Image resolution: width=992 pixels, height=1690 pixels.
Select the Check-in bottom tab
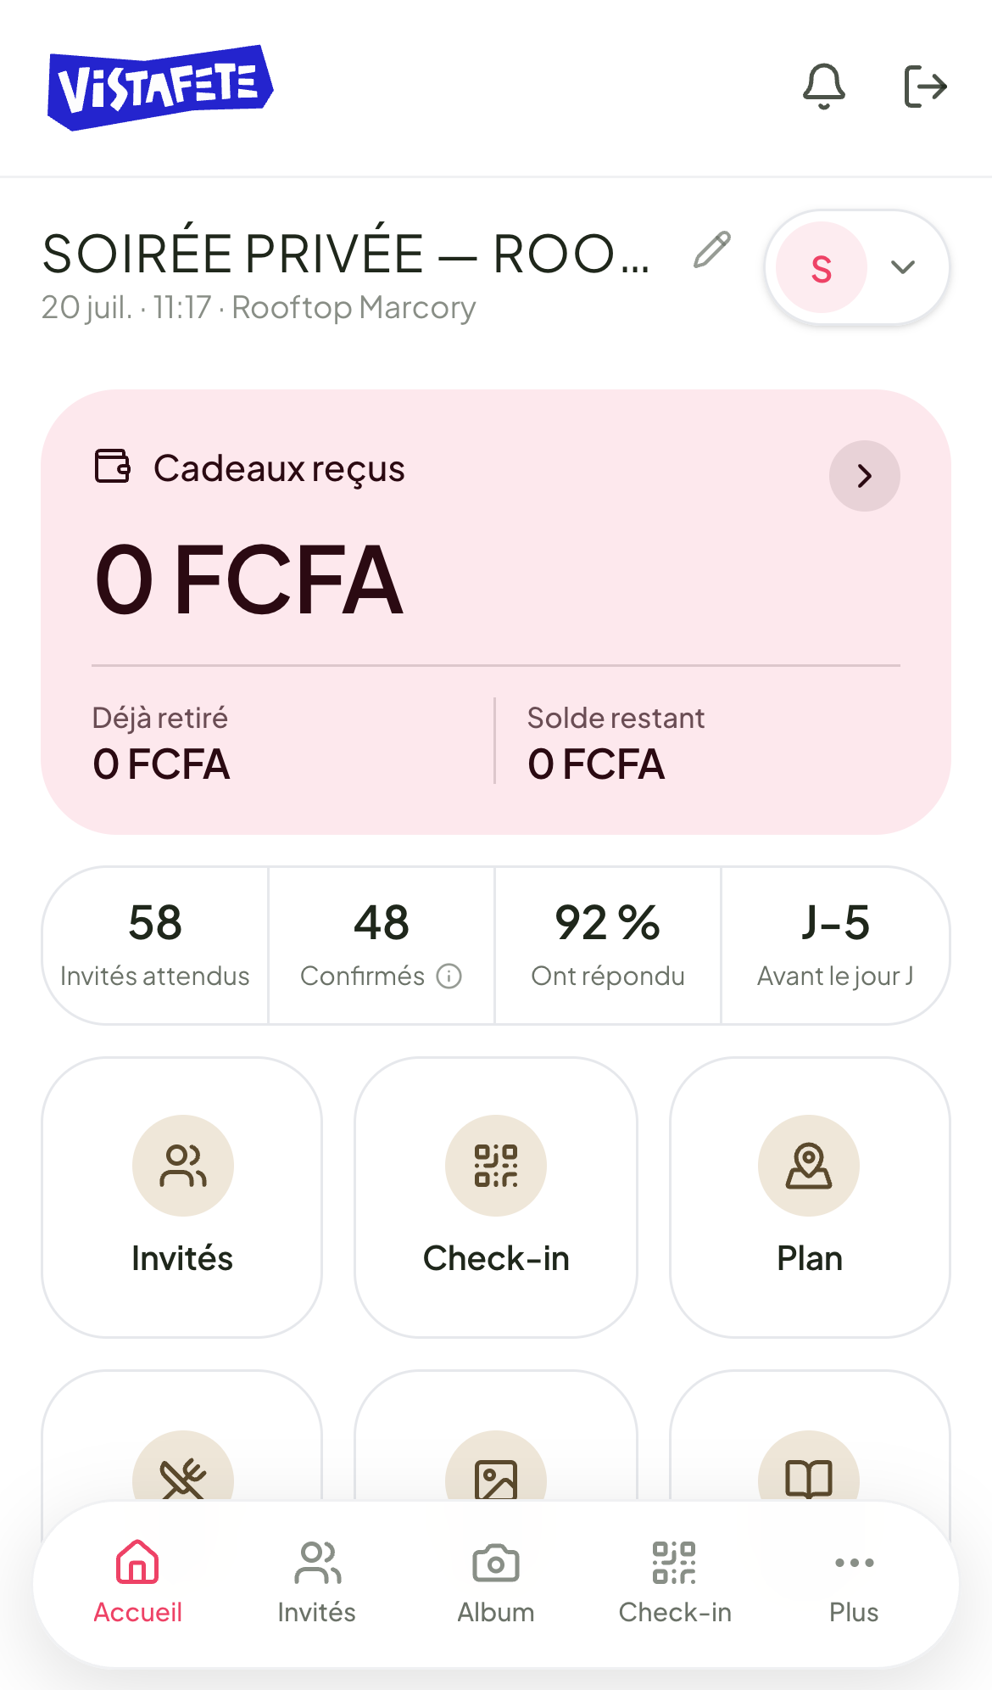675,1583
